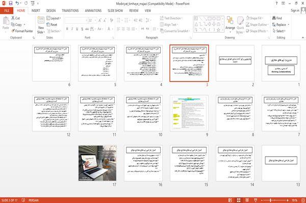Click the line spacing icon

148,20
